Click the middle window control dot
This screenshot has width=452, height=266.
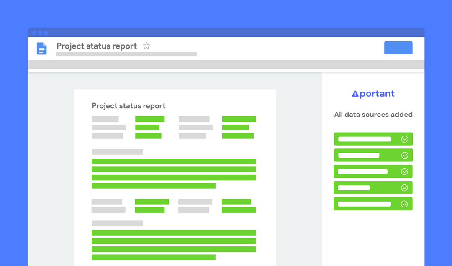click(40, 33)
